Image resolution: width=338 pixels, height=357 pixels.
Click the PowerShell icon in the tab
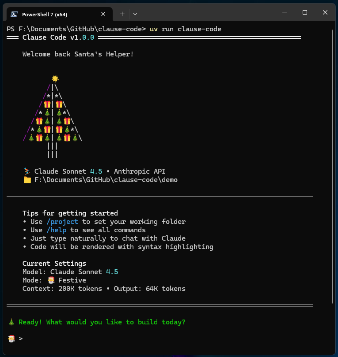pos(14,15)
